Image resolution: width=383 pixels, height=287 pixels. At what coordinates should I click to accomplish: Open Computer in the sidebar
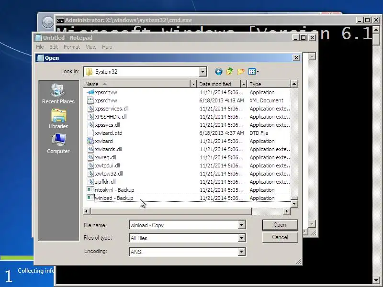tap(58, 143)
